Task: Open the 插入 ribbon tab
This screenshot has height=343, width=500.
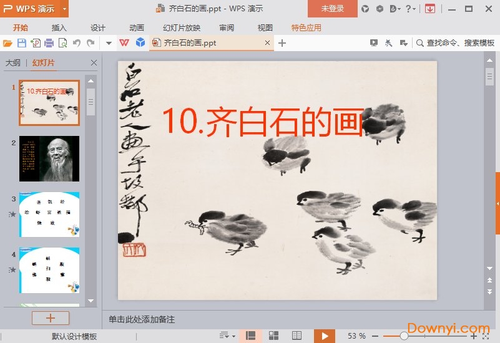Action: (59, 27)
